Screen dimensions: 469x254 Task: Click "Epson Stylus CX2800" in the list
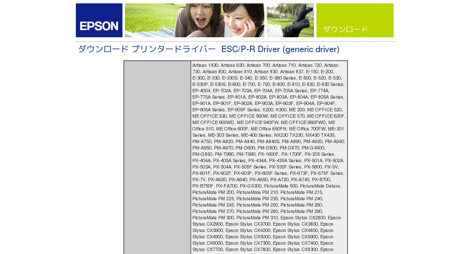coord(303,218)
